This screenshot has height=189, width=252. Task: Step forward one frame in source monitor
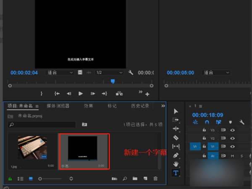tap(93, 94)
